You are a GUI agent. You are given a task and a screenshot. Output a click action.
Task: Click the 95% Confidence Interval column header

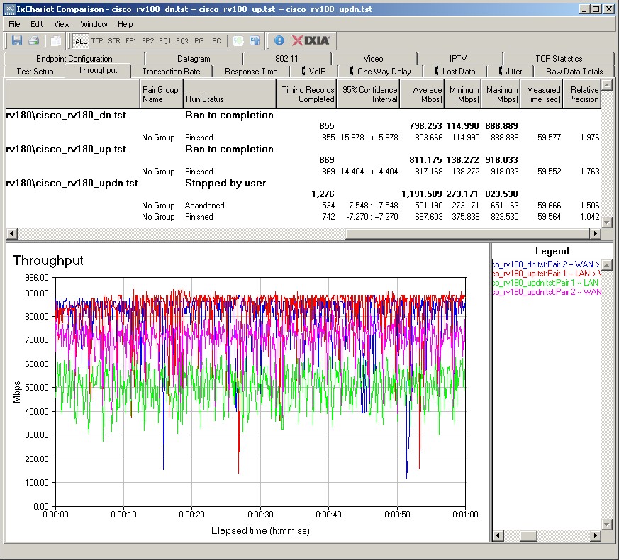368,94
